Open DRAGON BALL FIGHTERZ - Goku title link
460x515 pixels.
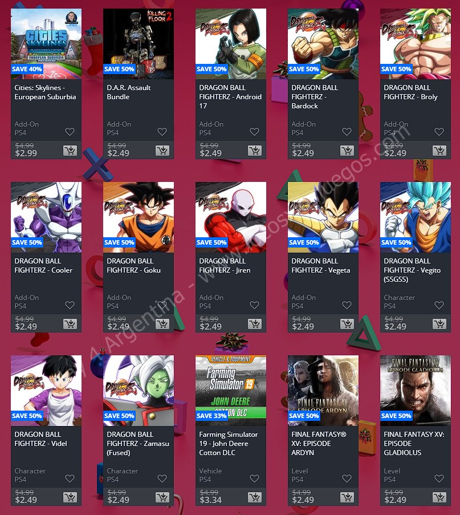pyautogui.click(x=133, y=265)
